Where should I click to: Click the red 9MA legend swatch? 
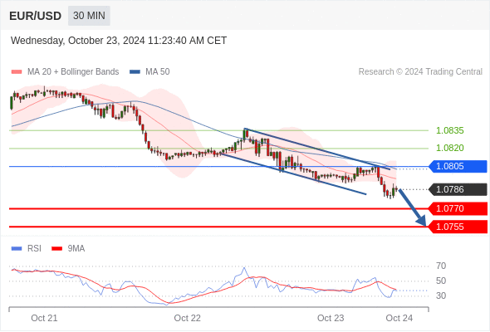click(x=56, y=249)
